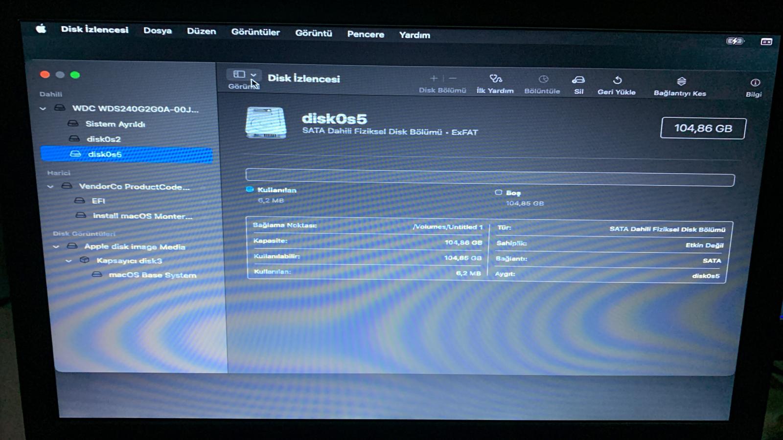Select the Install macOS Monterey volume
The image size is (783, 440).
pos(142,216)
